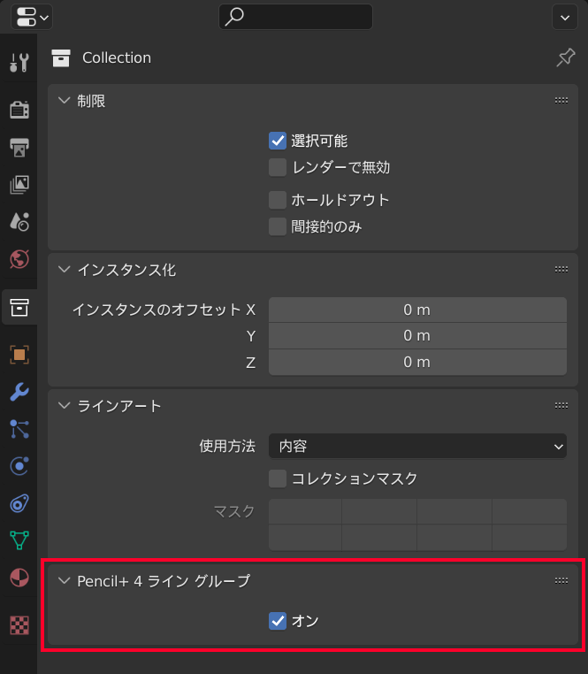Grab the Pencil+ 4 panel drag handle
Image resolution: width=588 pixels, height=674 pixels.
point(561,581)
